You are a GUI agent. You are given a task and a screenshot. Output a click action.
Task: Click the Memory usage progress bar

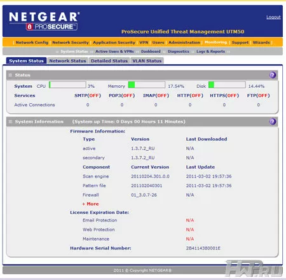pos(147,85)
